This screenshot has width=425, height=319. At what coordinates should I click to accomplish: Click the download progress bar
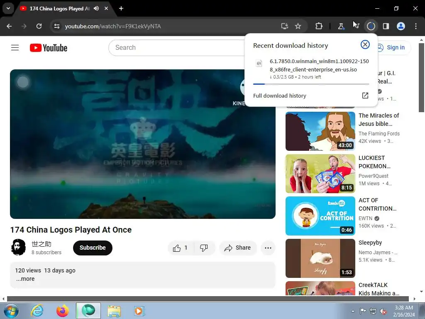pos(311,84)
